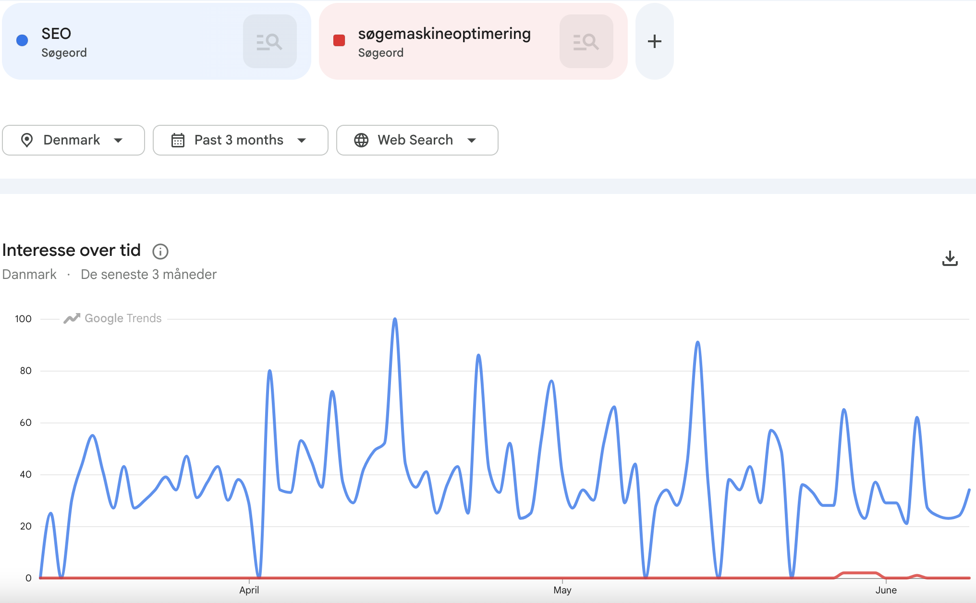Click the June label on the x-axis
The width and height of the screenshot is (976, 603).
pos(886,590)
